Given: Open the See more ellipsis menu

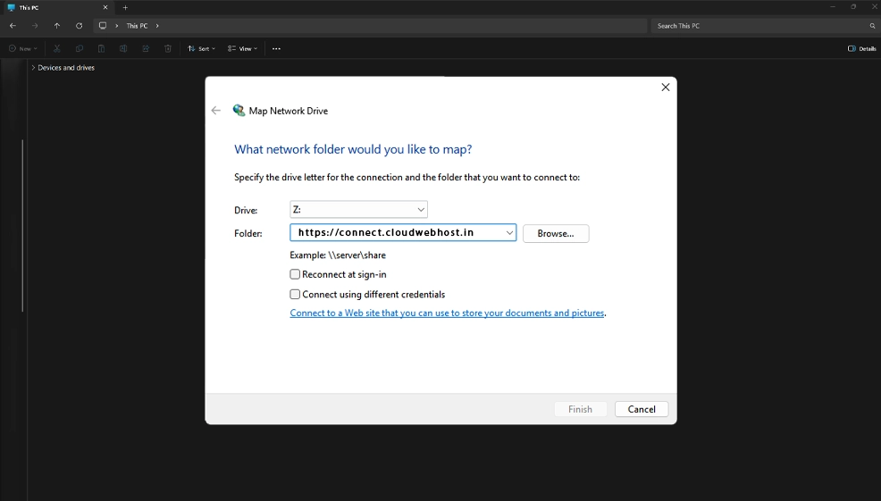Looking at the screenshot, I should pos(276,49).
